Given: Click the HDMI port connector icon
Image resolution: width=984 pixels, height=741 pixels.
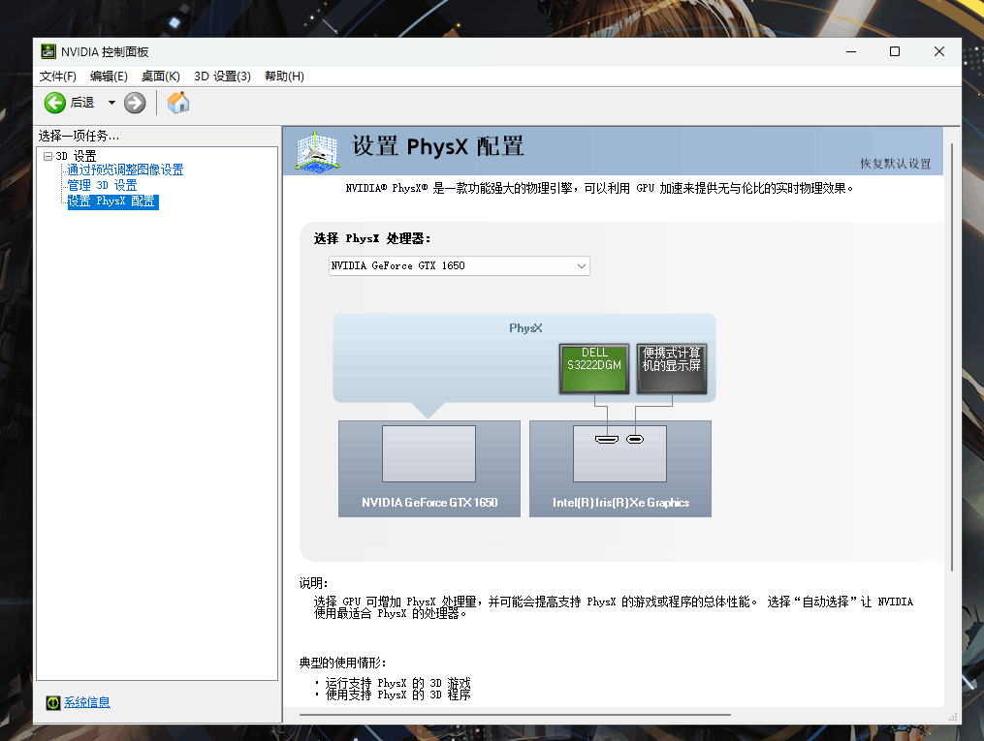Looking at the screenshot, I should [607, 440].
